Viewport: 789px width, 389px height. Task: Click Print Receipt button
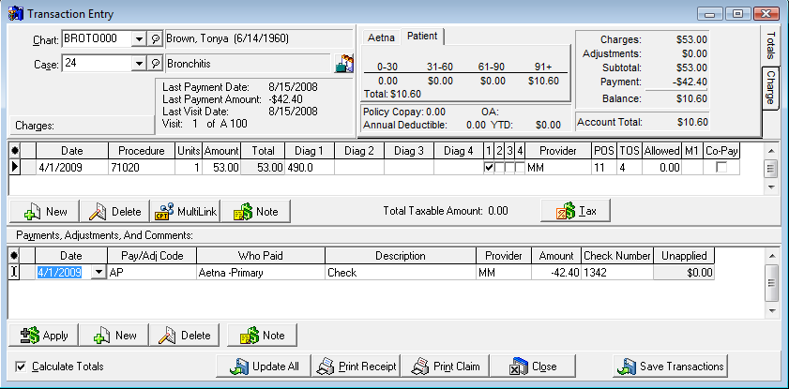[356, 367]
